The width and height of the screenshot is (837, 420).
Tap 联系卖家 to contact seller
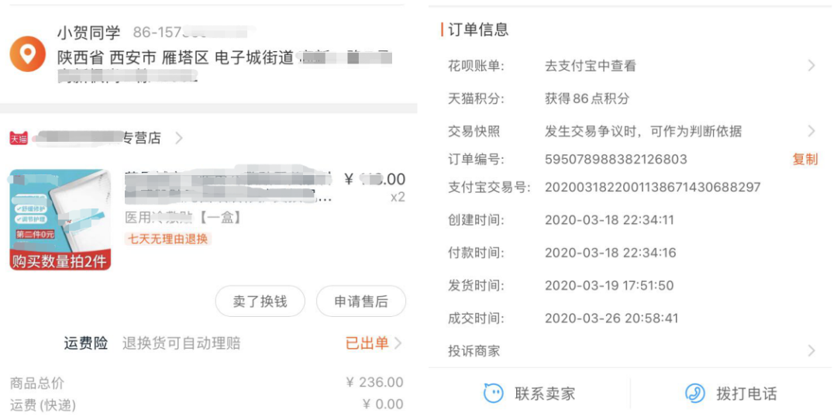544,394
